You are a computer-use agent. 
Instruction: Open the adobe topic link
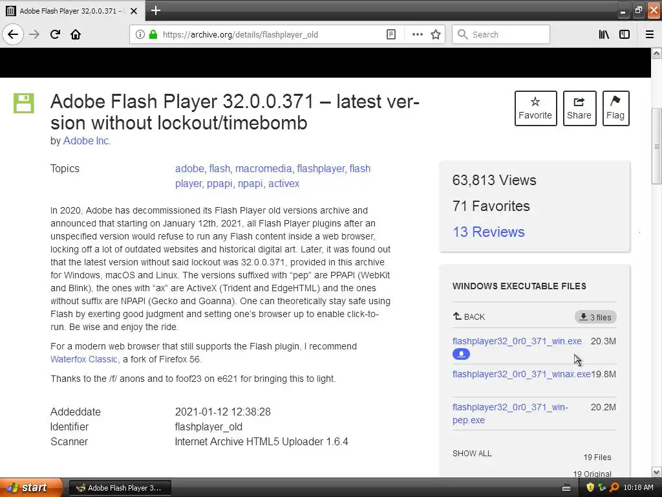(189, 169)
